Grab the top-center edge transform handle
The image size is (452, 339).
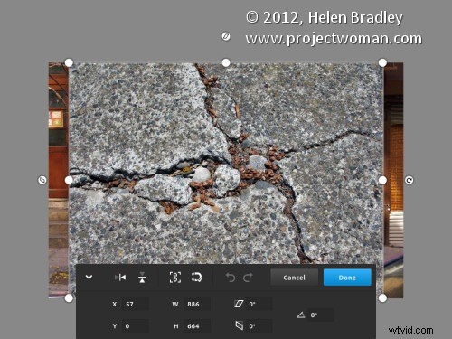click(226, 62)
